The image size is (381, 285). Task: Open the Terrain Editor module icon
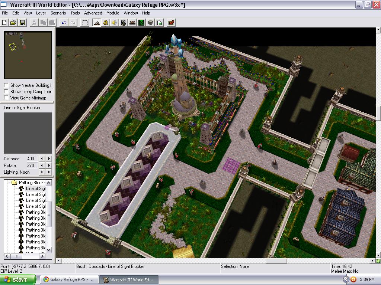point(97,23)
